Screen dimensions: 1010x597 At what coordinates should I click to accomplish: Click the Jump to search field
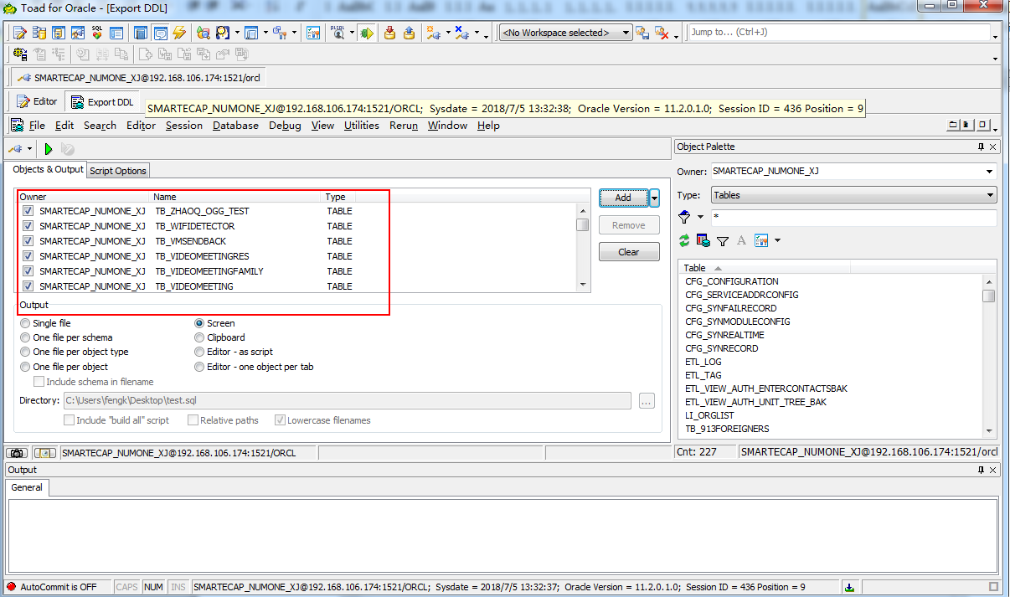pyautogui.click(x=838, y=33)
